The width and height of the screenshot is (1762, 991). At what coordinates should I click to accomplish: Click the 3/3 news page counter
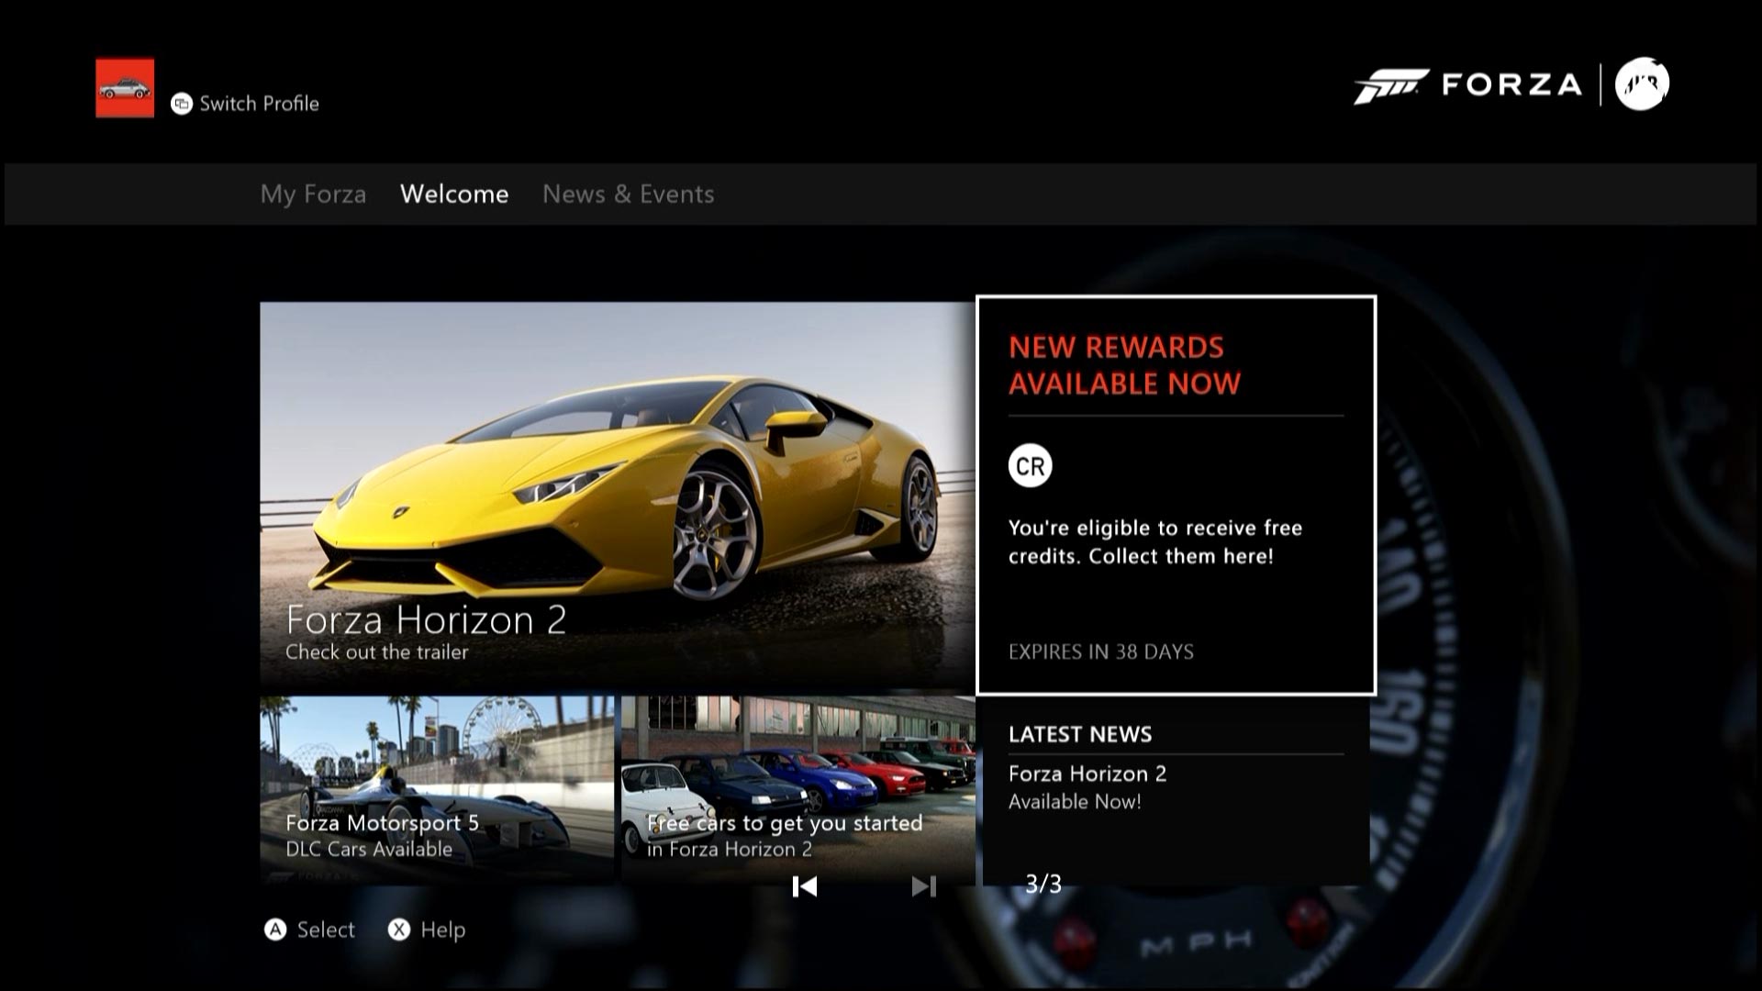(1043, 884)
